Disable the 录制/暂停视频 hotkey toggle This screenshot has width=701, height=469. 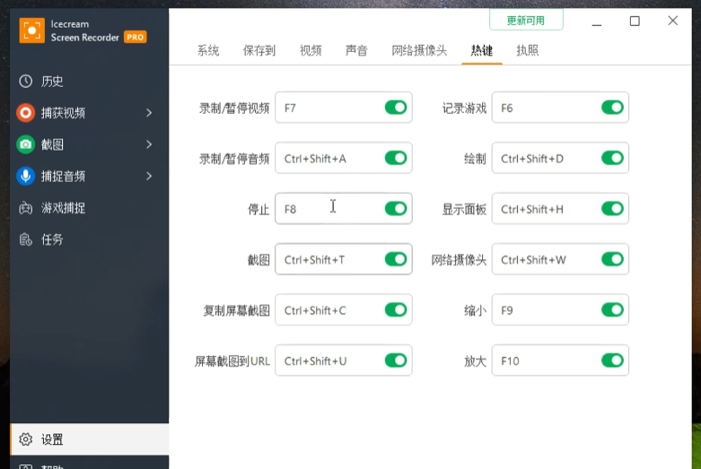396,108
